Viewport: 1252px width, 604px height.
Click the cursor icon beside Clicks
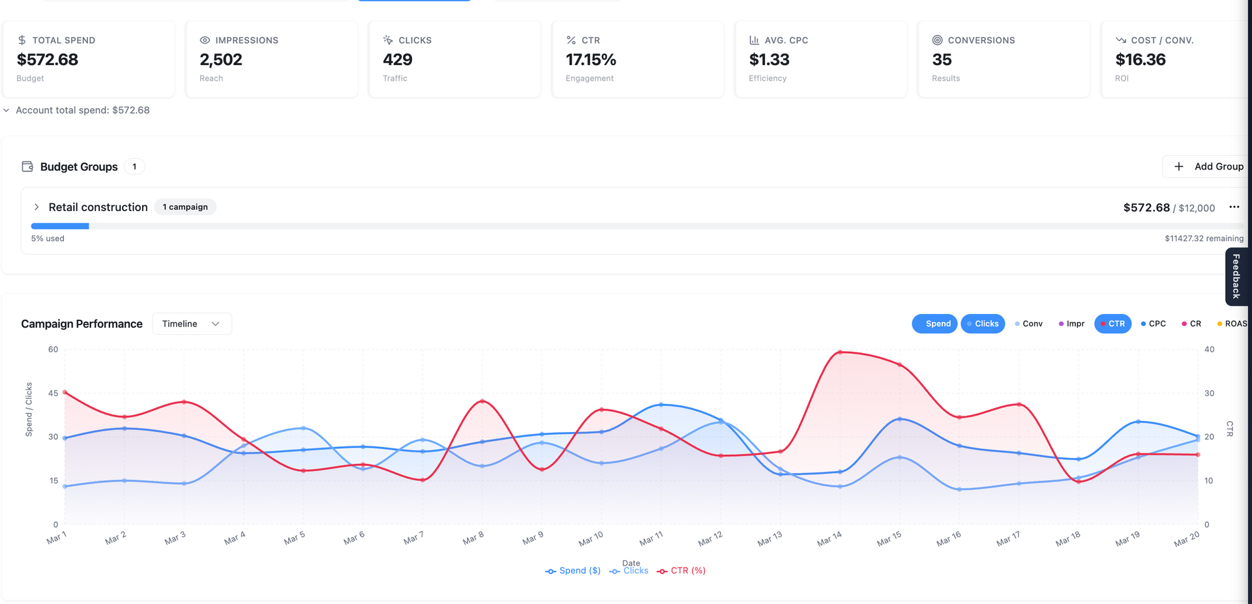coord(388,40)
